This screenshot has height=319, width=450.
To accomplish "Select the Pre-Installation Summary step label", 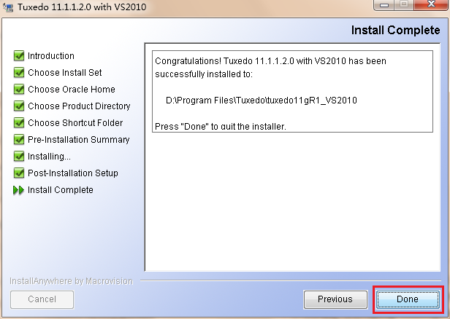I will 79,140.
